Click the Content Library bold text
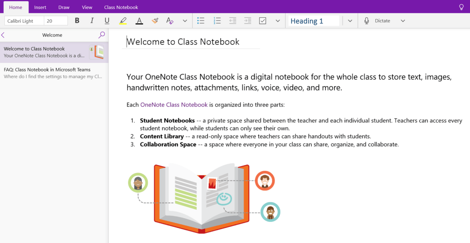 [x=162, y=136]
